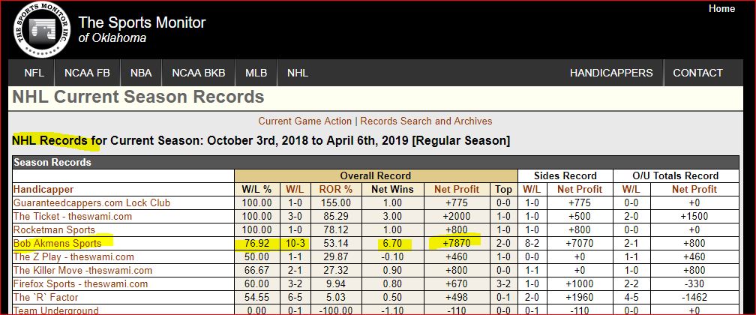Open the MLB navigation item
The height and width of the screenshot is (315, 756).
(x=256, y=73)
